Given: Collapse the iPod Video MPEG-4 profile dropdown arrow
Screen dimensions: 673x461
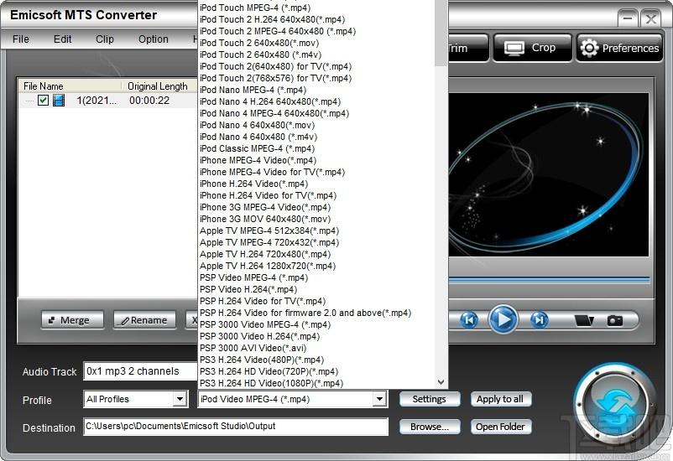Looking at the screenshot, I should pos(379,399).
